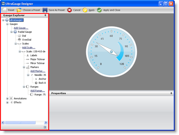Screen dimensions: 179x135
Task: Click the Add Gauge... link
Action: (21, 28)
